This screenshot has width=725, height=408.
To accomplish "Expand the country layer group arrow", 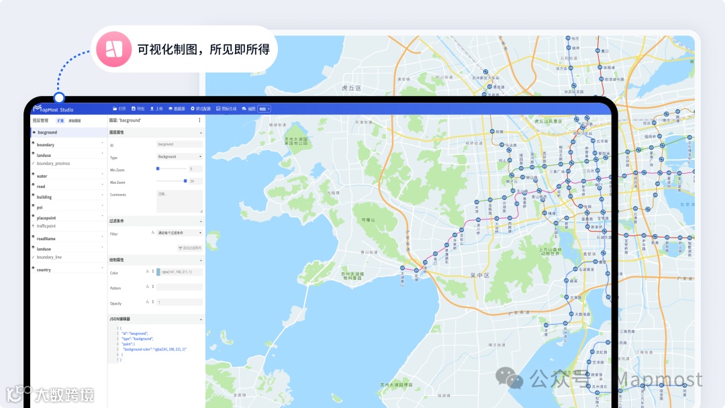I will click(103, 268).
